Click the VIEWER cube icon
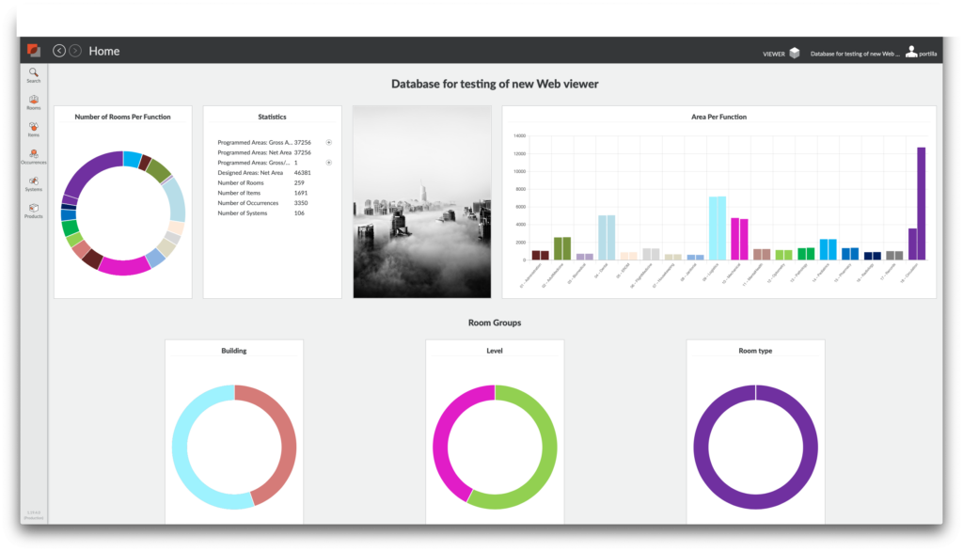 coord(795,54)
